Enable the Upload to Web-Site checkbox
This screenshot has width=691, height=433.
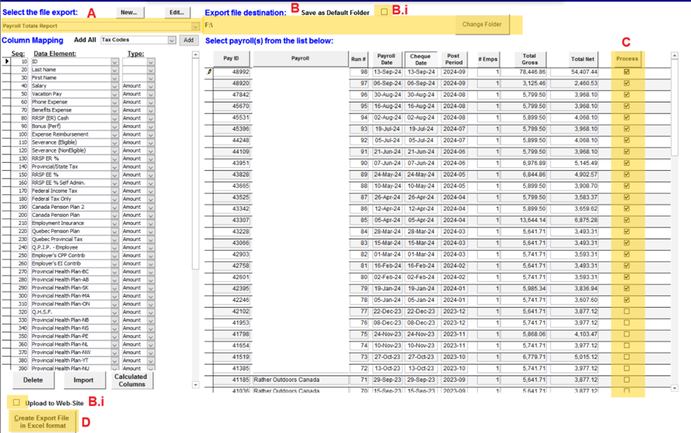pos(16,403)
